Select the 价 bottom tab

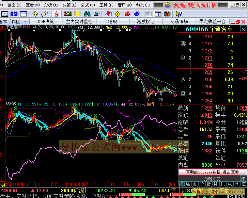pyautogui.click(x=202, y=184)
